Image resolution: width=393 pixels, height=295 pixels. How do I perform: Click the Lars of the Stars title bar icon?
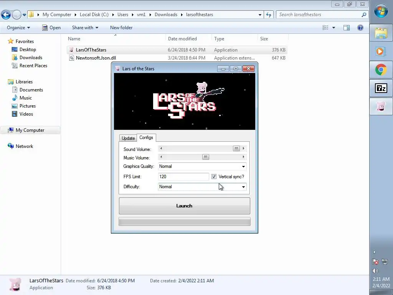(117, 68)
